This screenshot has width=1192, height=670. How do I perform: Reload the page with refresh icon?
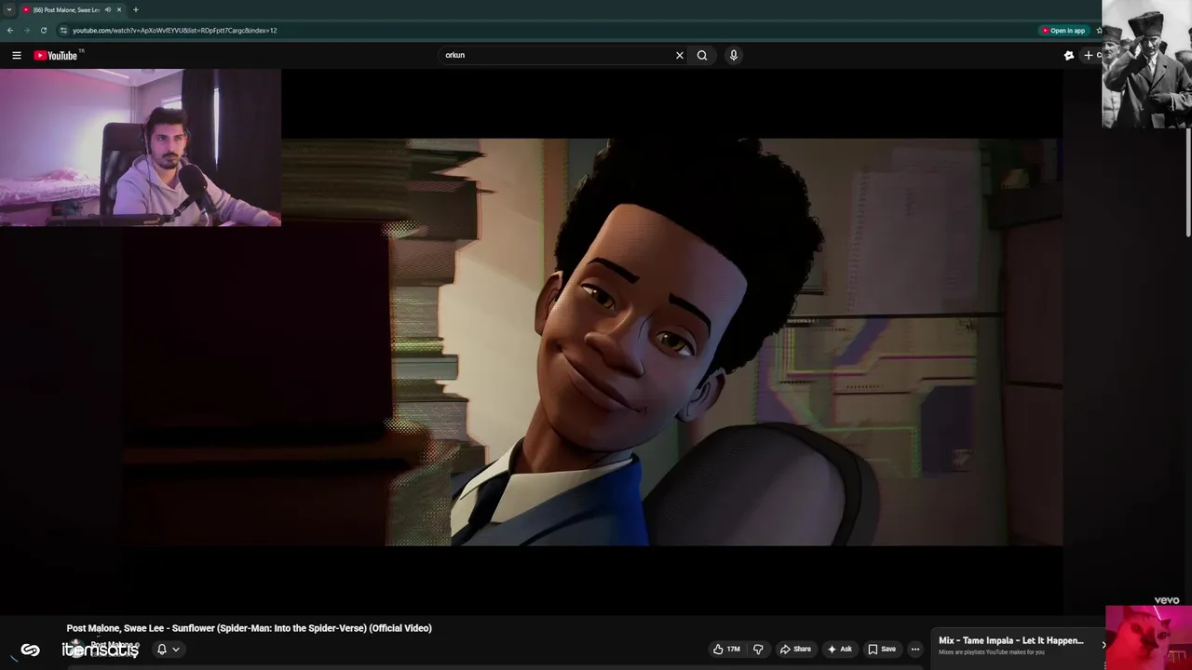coord(43,30)
